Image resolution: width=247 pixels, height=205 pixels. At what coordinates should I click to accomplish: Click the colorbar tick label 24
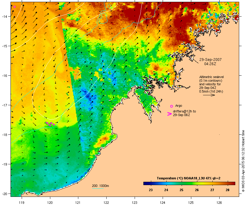pos(166,190)
